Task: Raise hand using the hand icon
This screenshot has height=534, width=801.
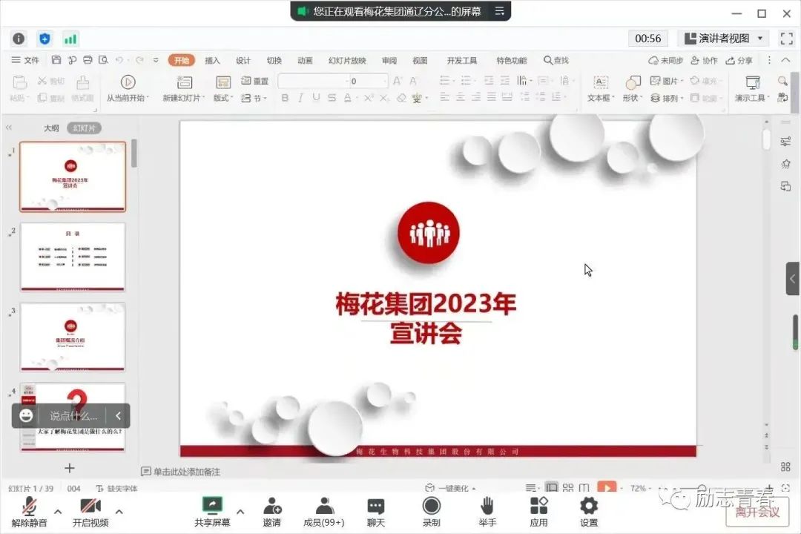Action: [487, 506]
